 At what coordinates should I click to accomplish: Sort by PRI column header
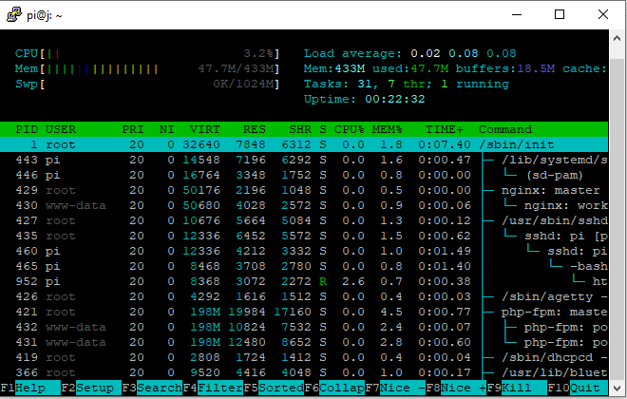pyautogui.click(x=133, y=129)
